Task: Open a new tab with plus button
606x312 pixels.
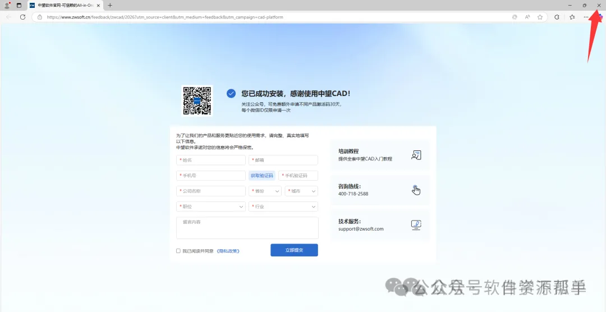Action: tap(110, 6)
